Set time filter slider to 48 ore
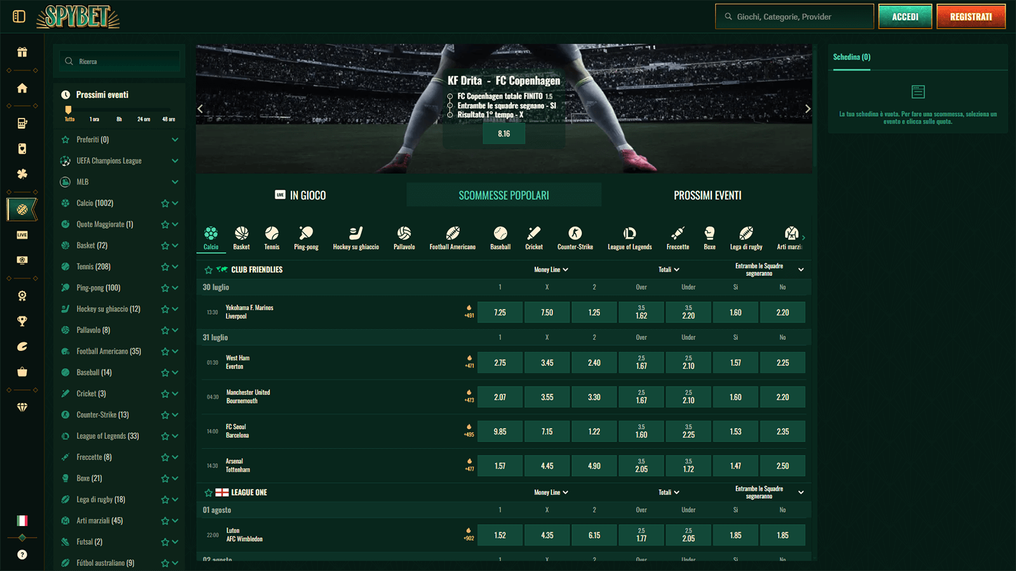The width and height of the screenshot is (1016, 571). coord(168,119)
